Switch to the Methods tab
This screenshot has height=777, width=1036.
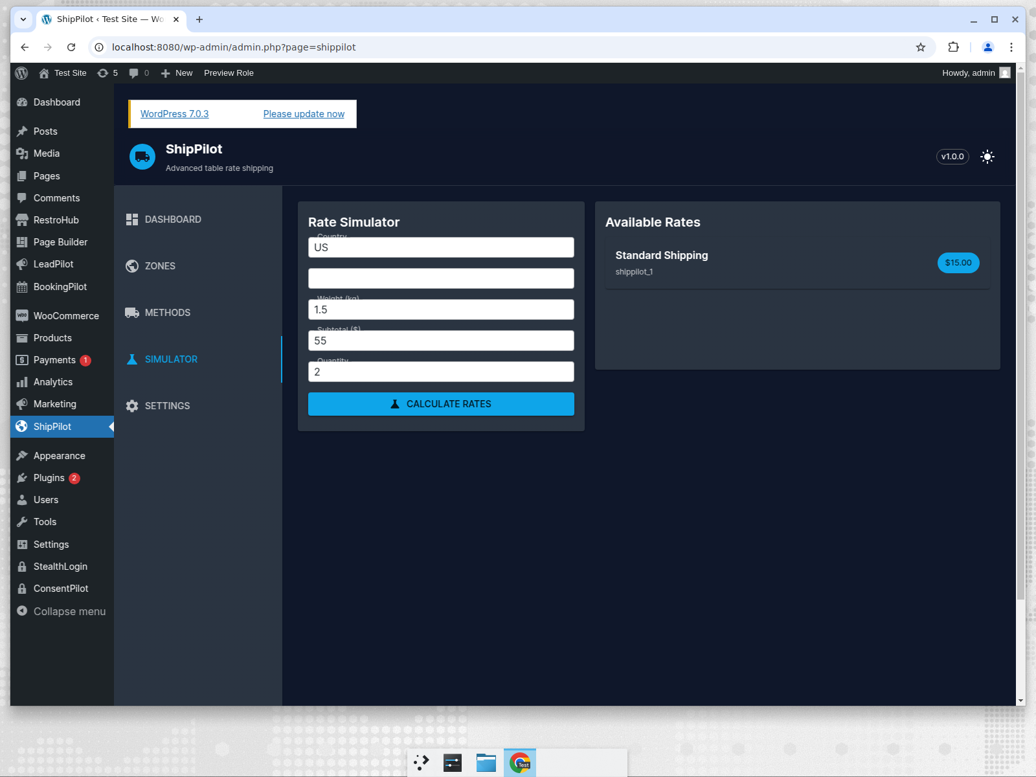(197, 313)
